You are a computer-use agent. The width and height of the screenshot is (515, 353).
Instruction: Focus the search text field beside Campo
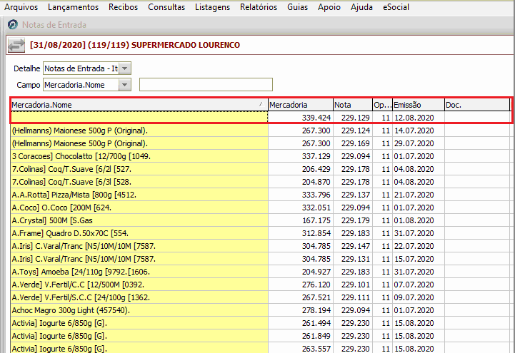[206, 85]
